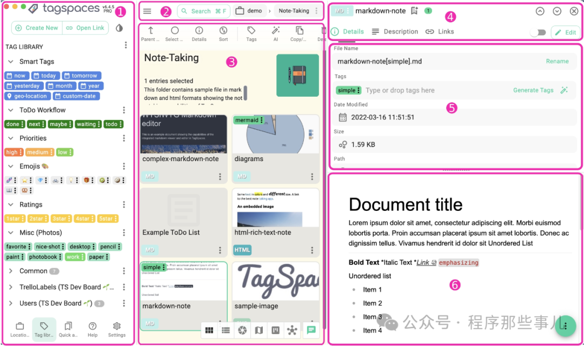Viewport: 584px width, 346px height.
Task: Open the kanban board perspective
Action: (x=276, y=330)
